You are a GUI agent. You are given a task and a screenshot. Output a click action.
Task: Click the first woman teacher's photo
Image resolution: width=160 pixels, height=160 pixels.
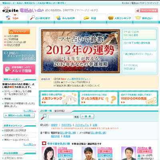click(x=49, y=153)
